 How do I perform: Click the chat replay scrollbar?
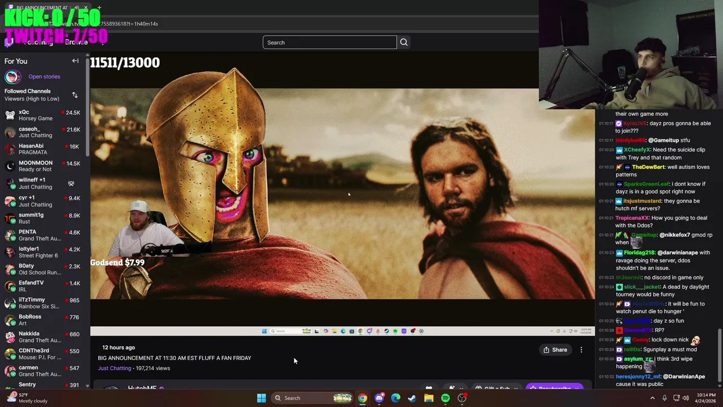pyautogui.click(x=719, y=355)
